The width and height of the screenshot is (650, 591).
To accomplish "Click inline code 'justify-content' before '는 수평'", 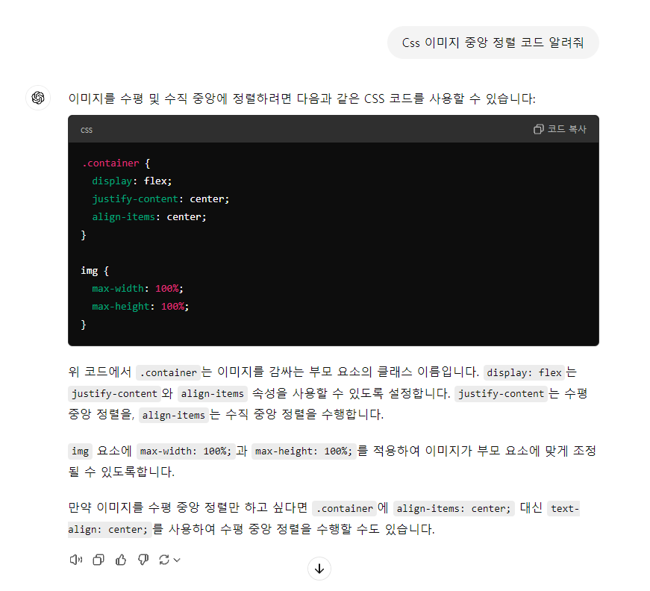I will pyautogui.click(x=501, y=393).
